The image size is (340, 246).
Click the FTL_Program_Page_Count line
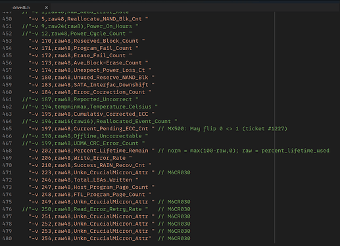90,194
